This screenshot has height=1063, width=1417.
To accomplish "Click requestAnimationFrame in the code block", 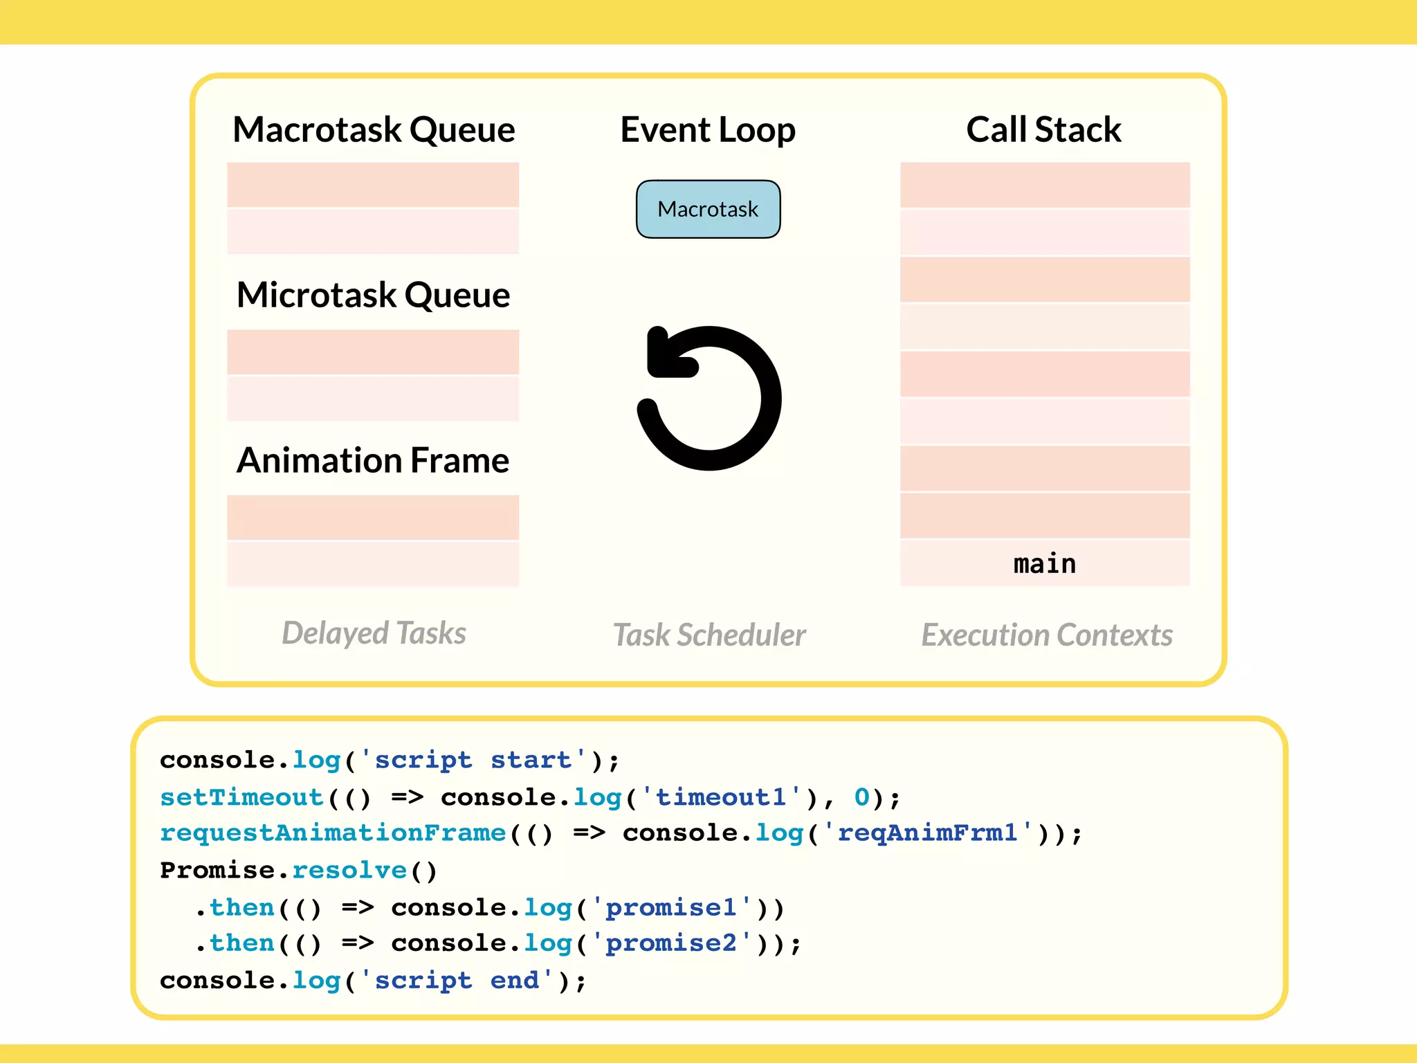I will click(333, 833).
